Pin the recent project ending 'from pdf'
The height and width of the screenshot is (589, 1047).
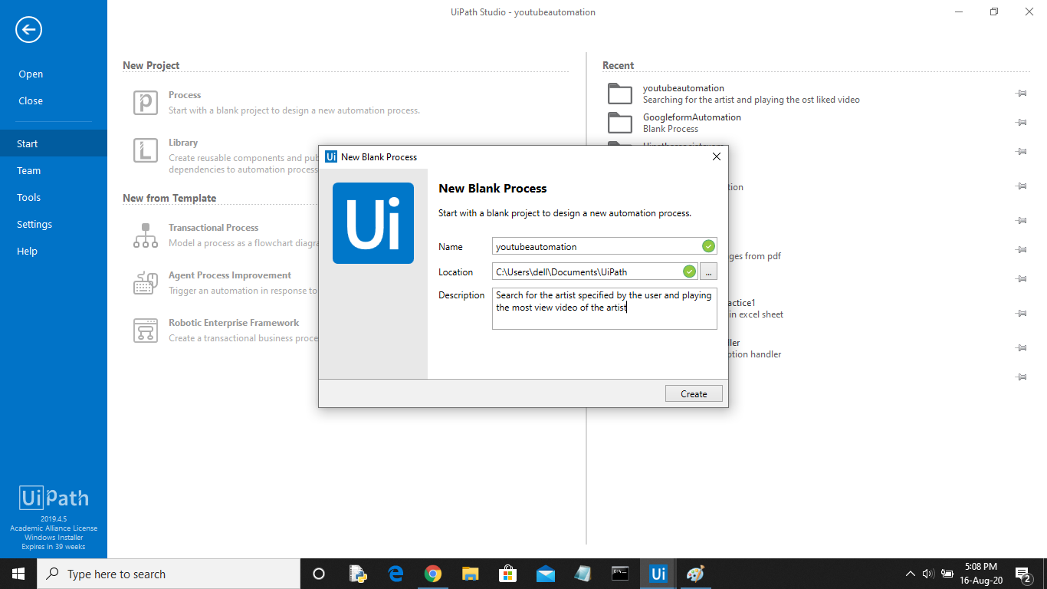tap(1021, 250)
